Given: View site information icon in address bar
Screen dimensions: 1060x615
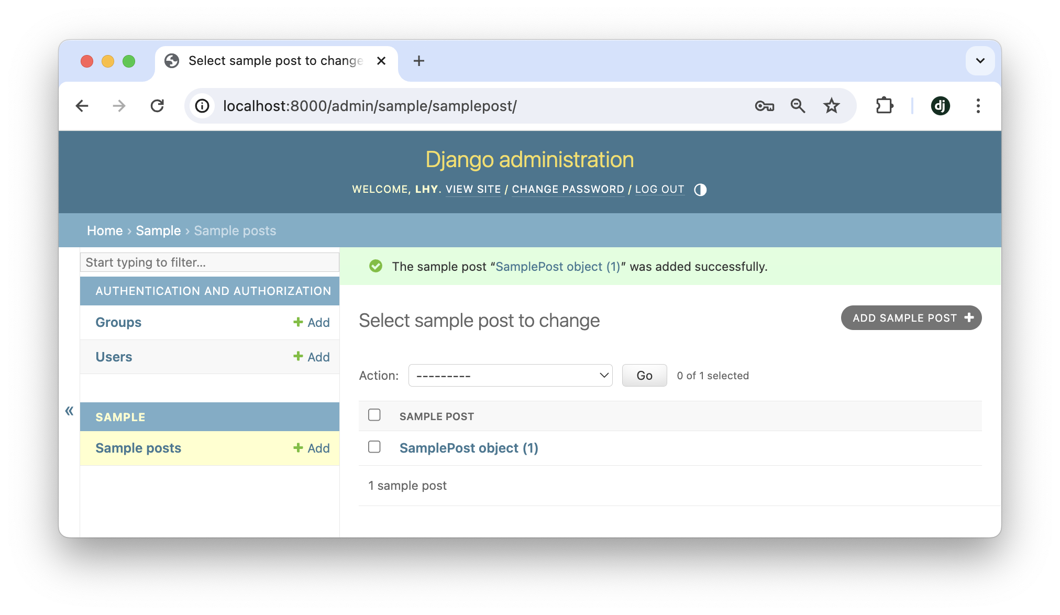Looking at the screenshot, I should (x=202, y=106).
